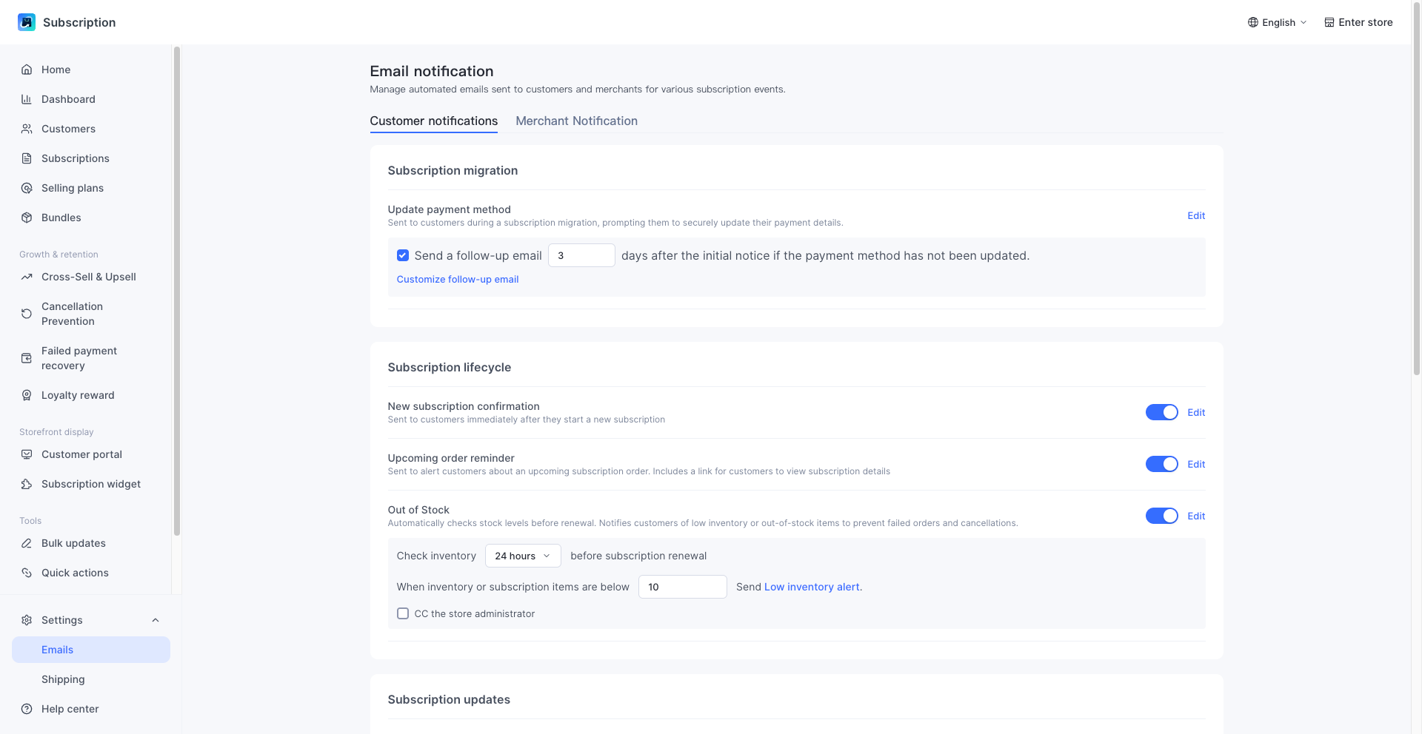1422x734 pixels.
Task: Click the follow-up days input field
Action: (581, 255)
